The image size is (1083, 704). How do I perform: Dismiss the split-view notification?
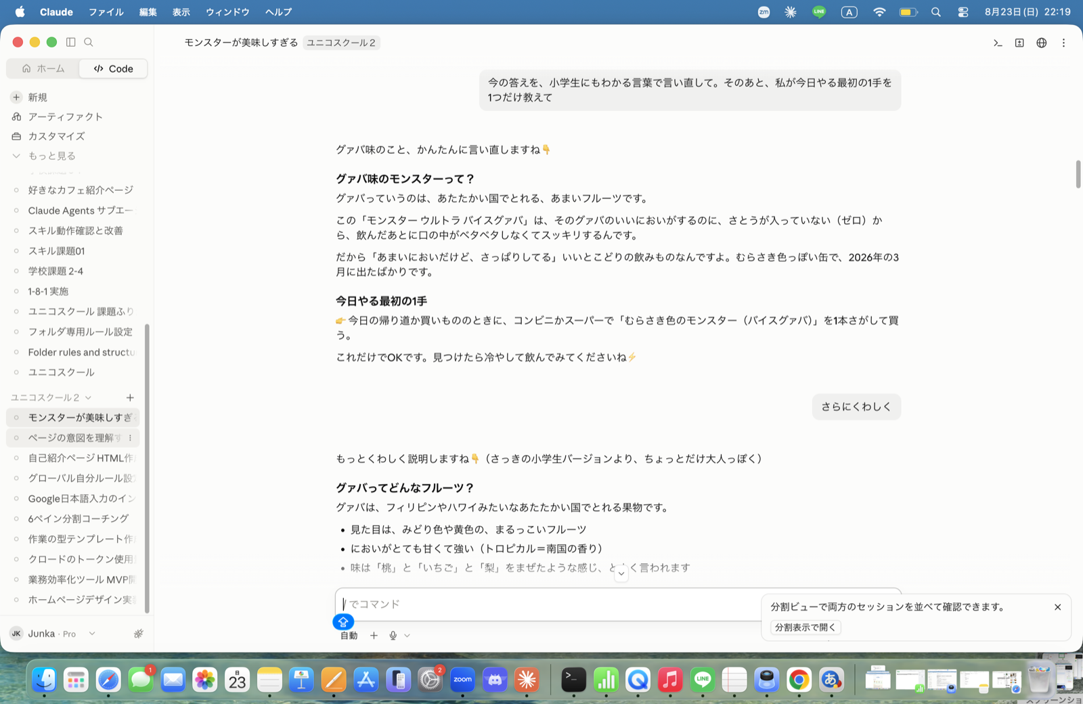pos(1057,607)
